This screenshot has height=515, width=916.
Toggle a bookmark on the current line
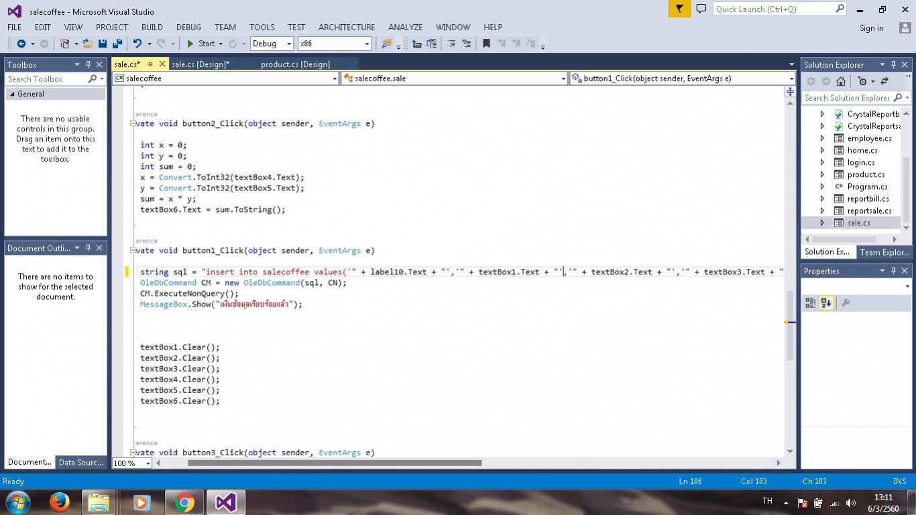(x=486, y=44)
